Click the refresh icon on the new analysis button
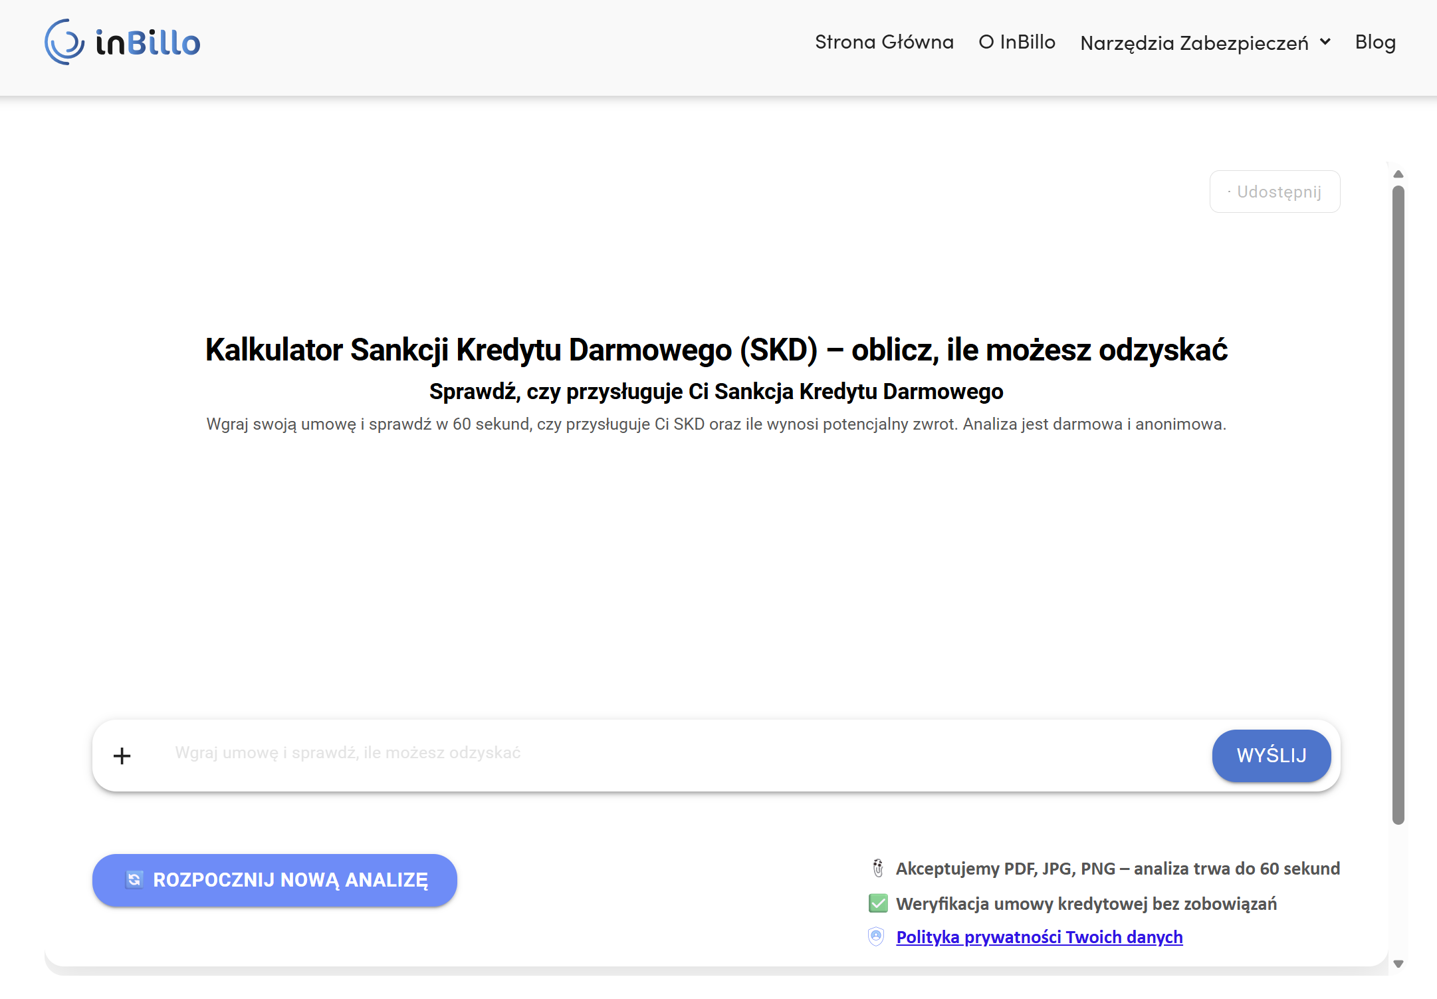The width and height of the screenshot is (1437, 999). 134,879
